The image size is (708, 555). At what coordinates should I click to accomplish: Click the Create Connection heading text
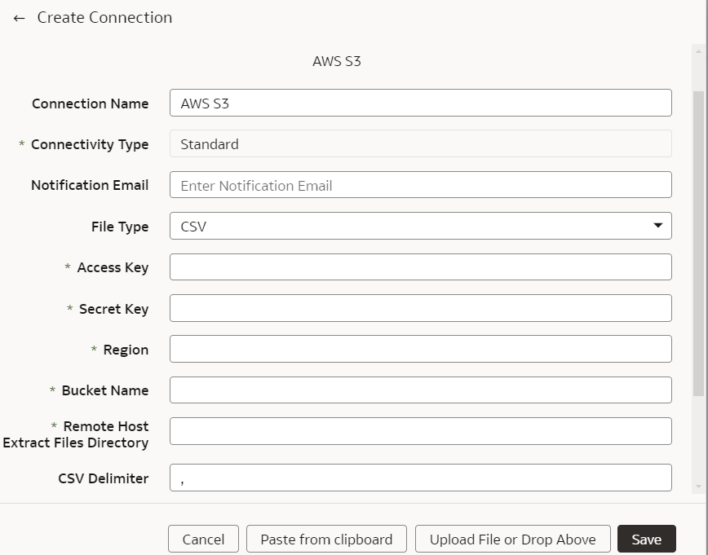click(x=104, y=17)
